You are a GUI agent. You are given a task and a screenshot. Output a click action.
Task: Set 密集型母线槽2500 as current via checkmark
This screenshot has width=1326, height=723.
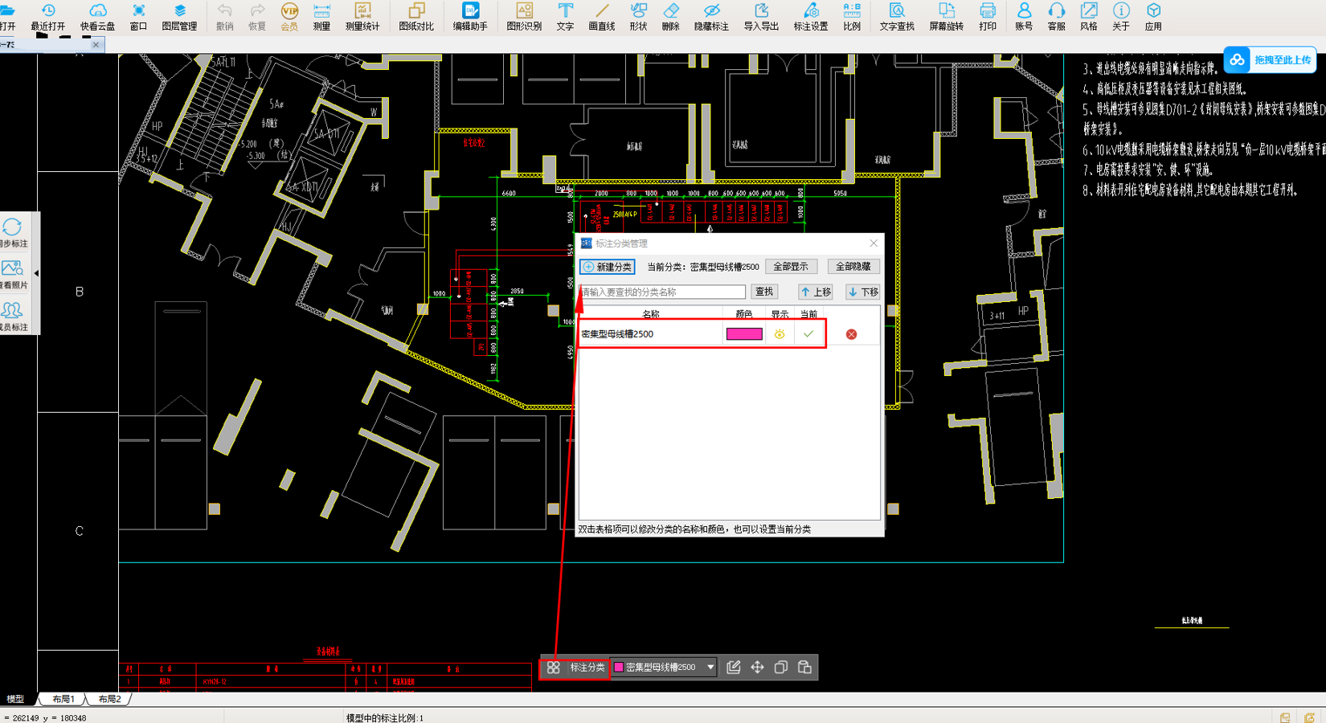808,334
